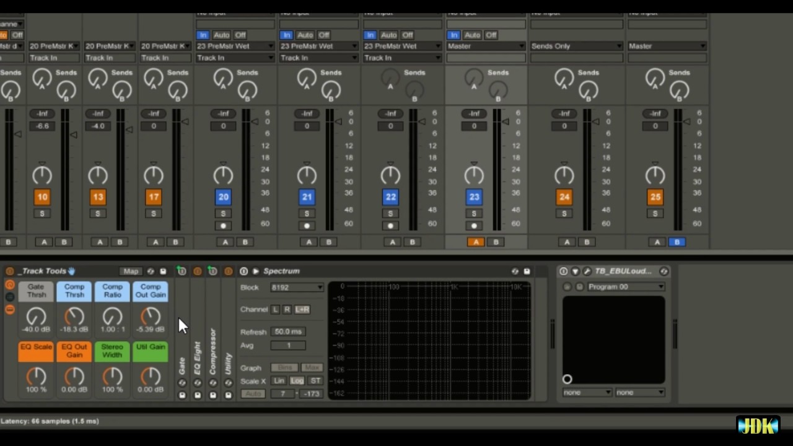Toggle the EQ Eight device activator

point(197,271)
